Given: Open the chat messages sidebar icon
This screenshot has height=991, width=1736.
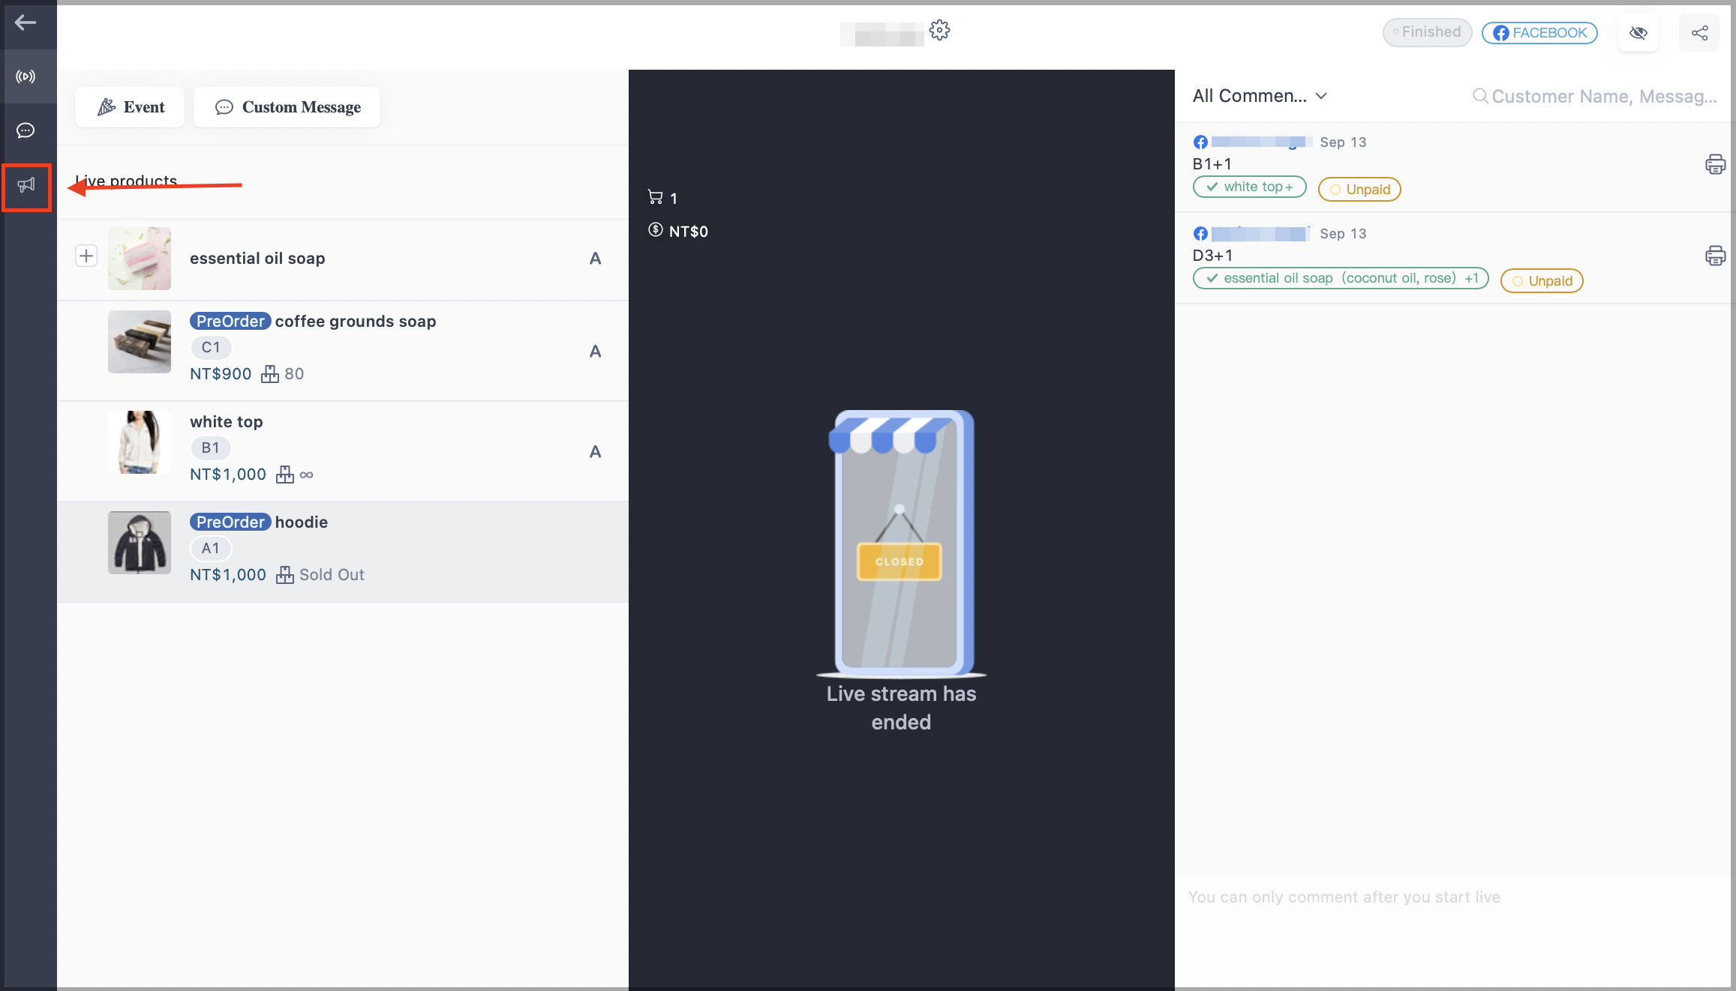Looking at the screenshot, I should click(x=26, y=130).
